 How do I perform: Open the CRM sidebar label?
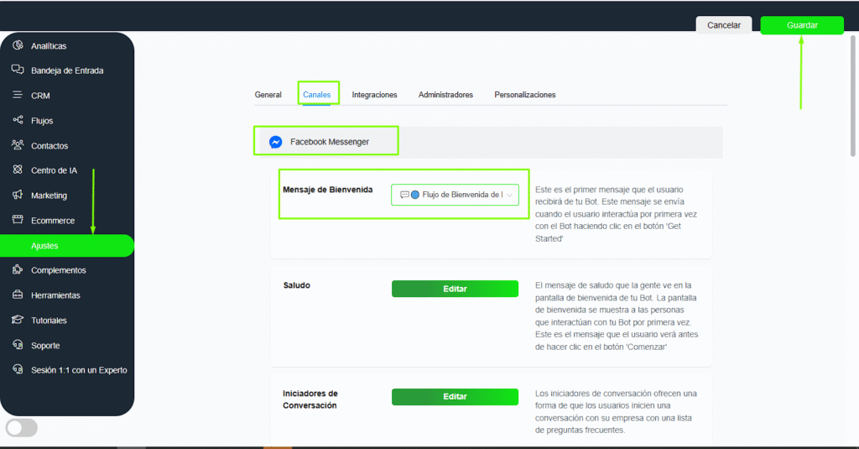40,96
